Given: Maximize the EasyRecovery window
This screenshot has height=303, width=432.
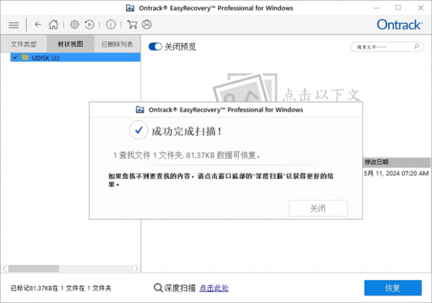Looking at the screenshot, I should pos(398,8).
